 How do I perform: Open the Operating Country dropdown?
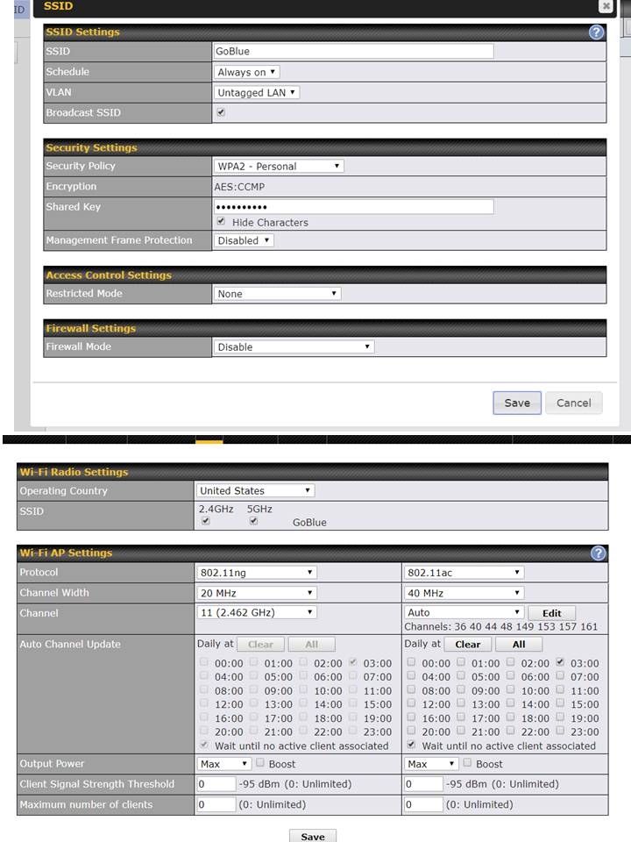tap(255, 490)
